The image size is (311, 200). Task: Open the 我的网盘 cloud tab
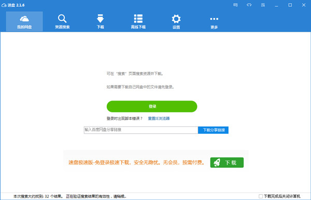24,21
